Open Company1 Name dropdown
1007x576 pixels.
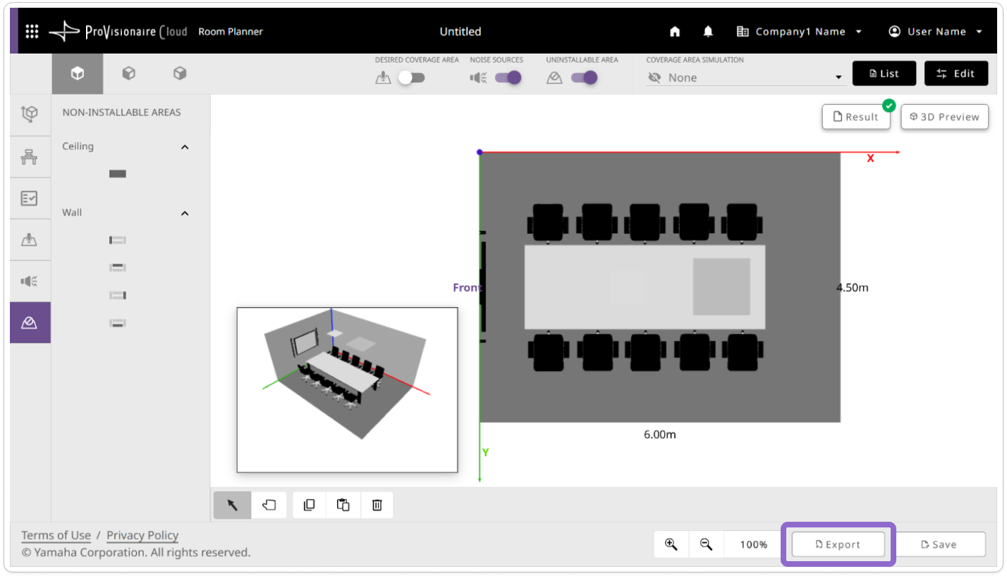point(799,32)
